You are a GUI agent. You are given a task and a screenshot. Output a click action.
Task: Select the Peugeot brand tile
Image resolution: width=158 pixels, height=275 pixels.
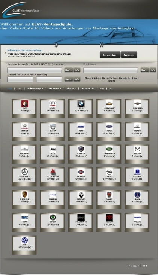(137, 177)
